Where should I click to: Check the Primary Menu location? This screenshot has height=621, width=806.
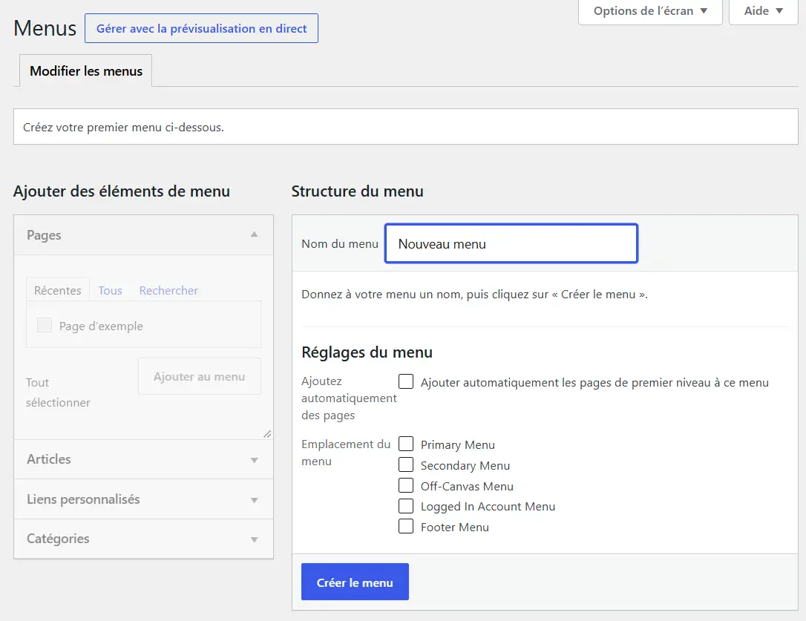(406, 444)
